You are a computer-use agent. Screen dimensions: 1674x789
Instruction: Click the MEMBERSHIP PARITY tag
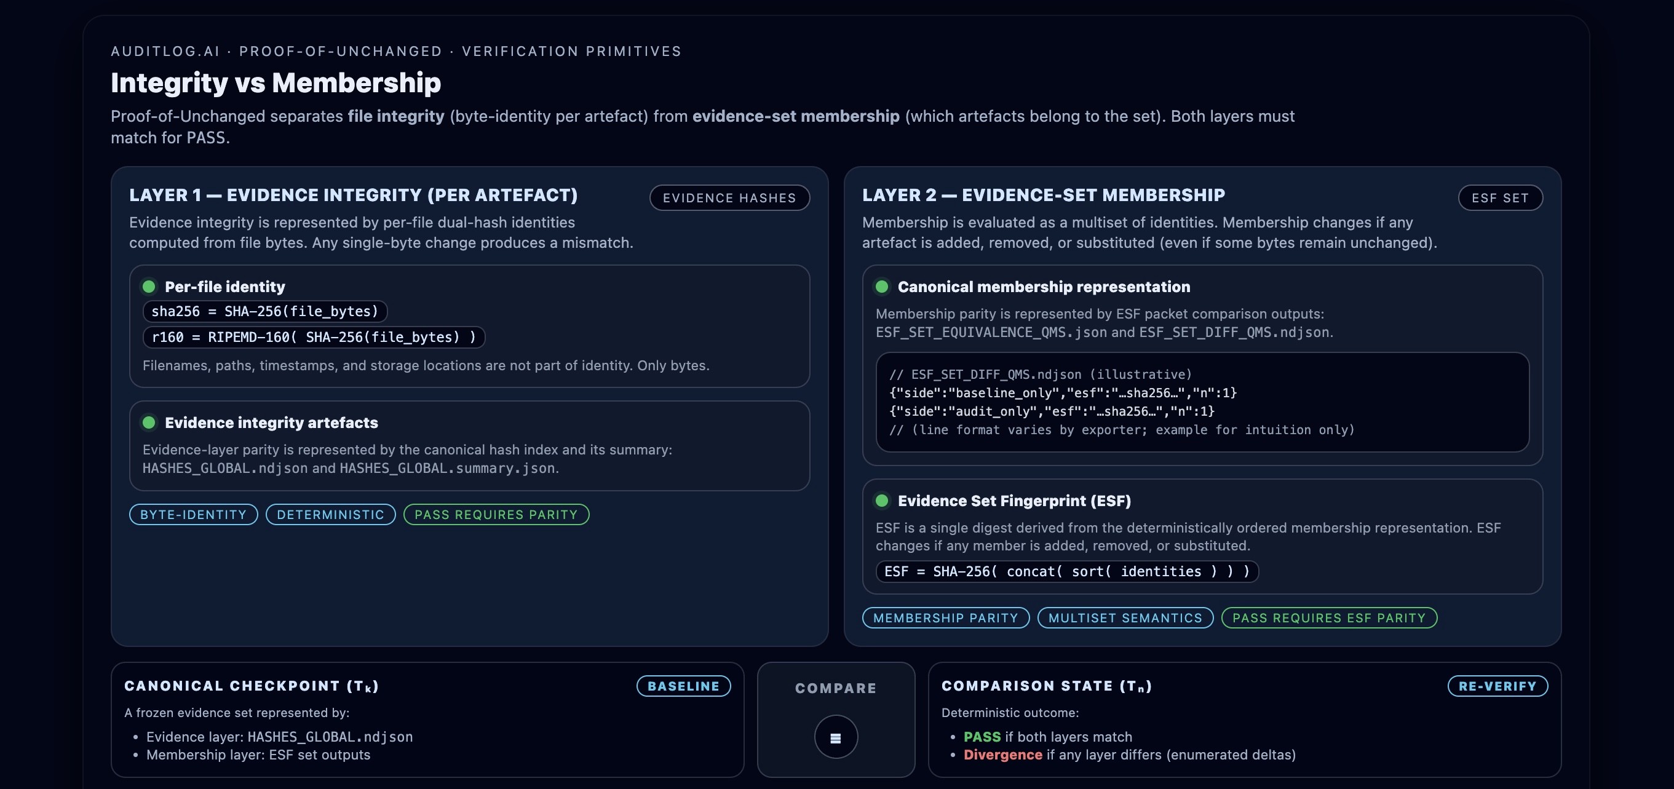point(945,617)
